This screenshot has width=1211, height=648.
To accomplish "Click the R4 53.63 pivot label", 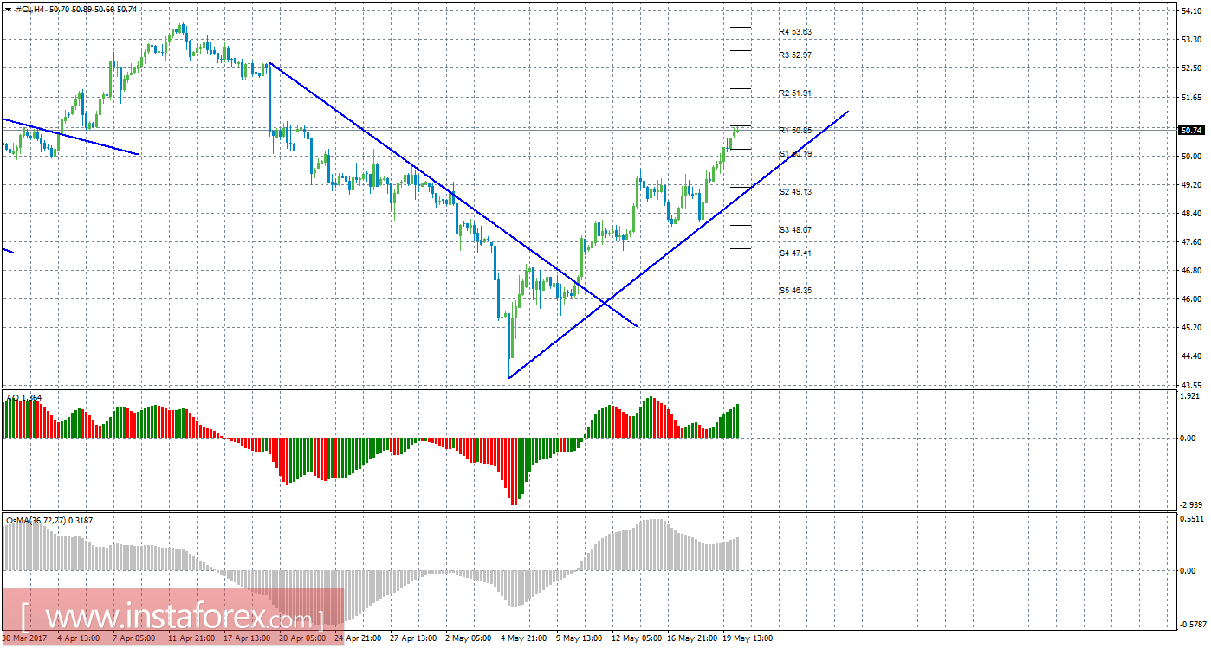I will coord(794,32).
